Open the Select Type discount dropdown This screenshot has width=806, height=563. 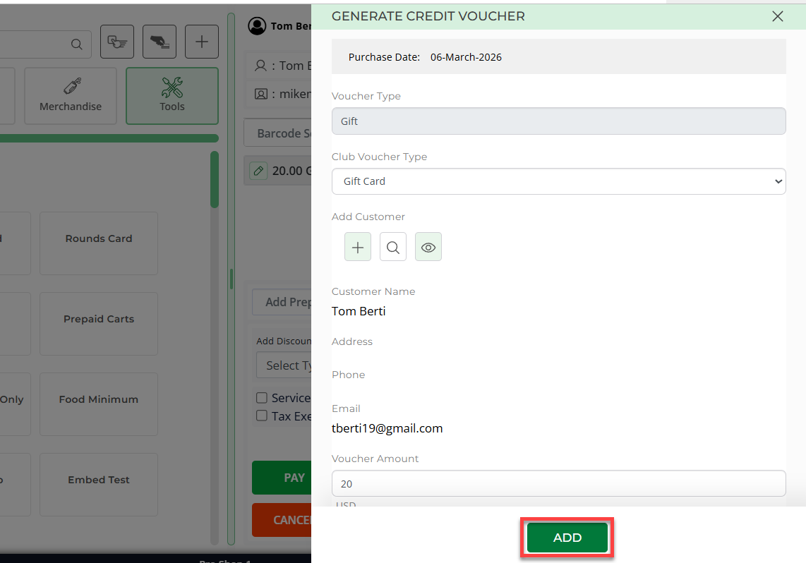pyautogui.click(x=284, y=365)
